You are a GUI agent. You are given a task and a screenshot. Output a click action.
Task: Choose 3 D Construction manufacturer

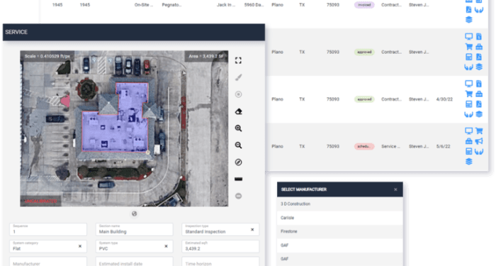coord(340,204)
